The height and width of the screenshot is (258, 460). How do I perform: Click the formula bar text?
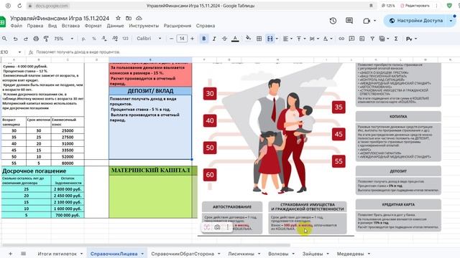(78, 52)
